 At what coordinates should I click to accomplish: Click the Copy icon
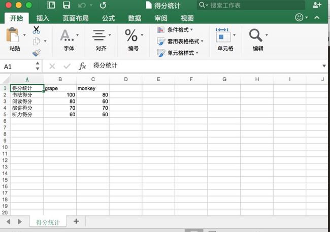point(36,41)
